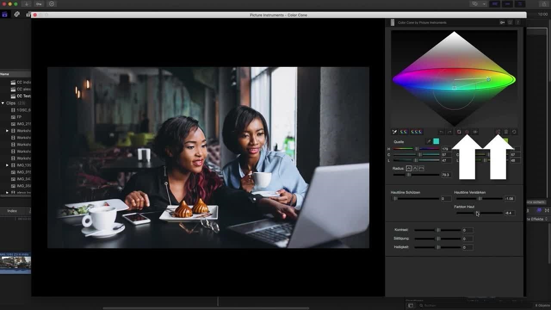Click the undo arrow icon
The width and height of the screenshot is (551, 310).
coord(441,132)
